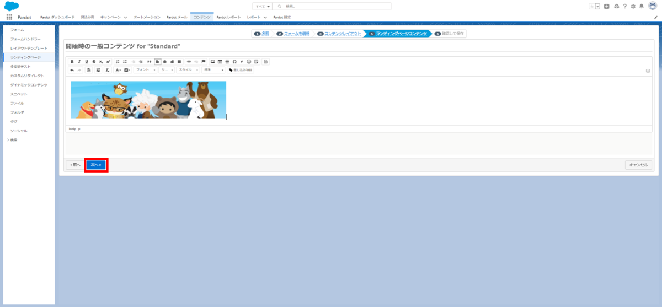Toggle bold formatting in the editor

(x=72, y=62)
